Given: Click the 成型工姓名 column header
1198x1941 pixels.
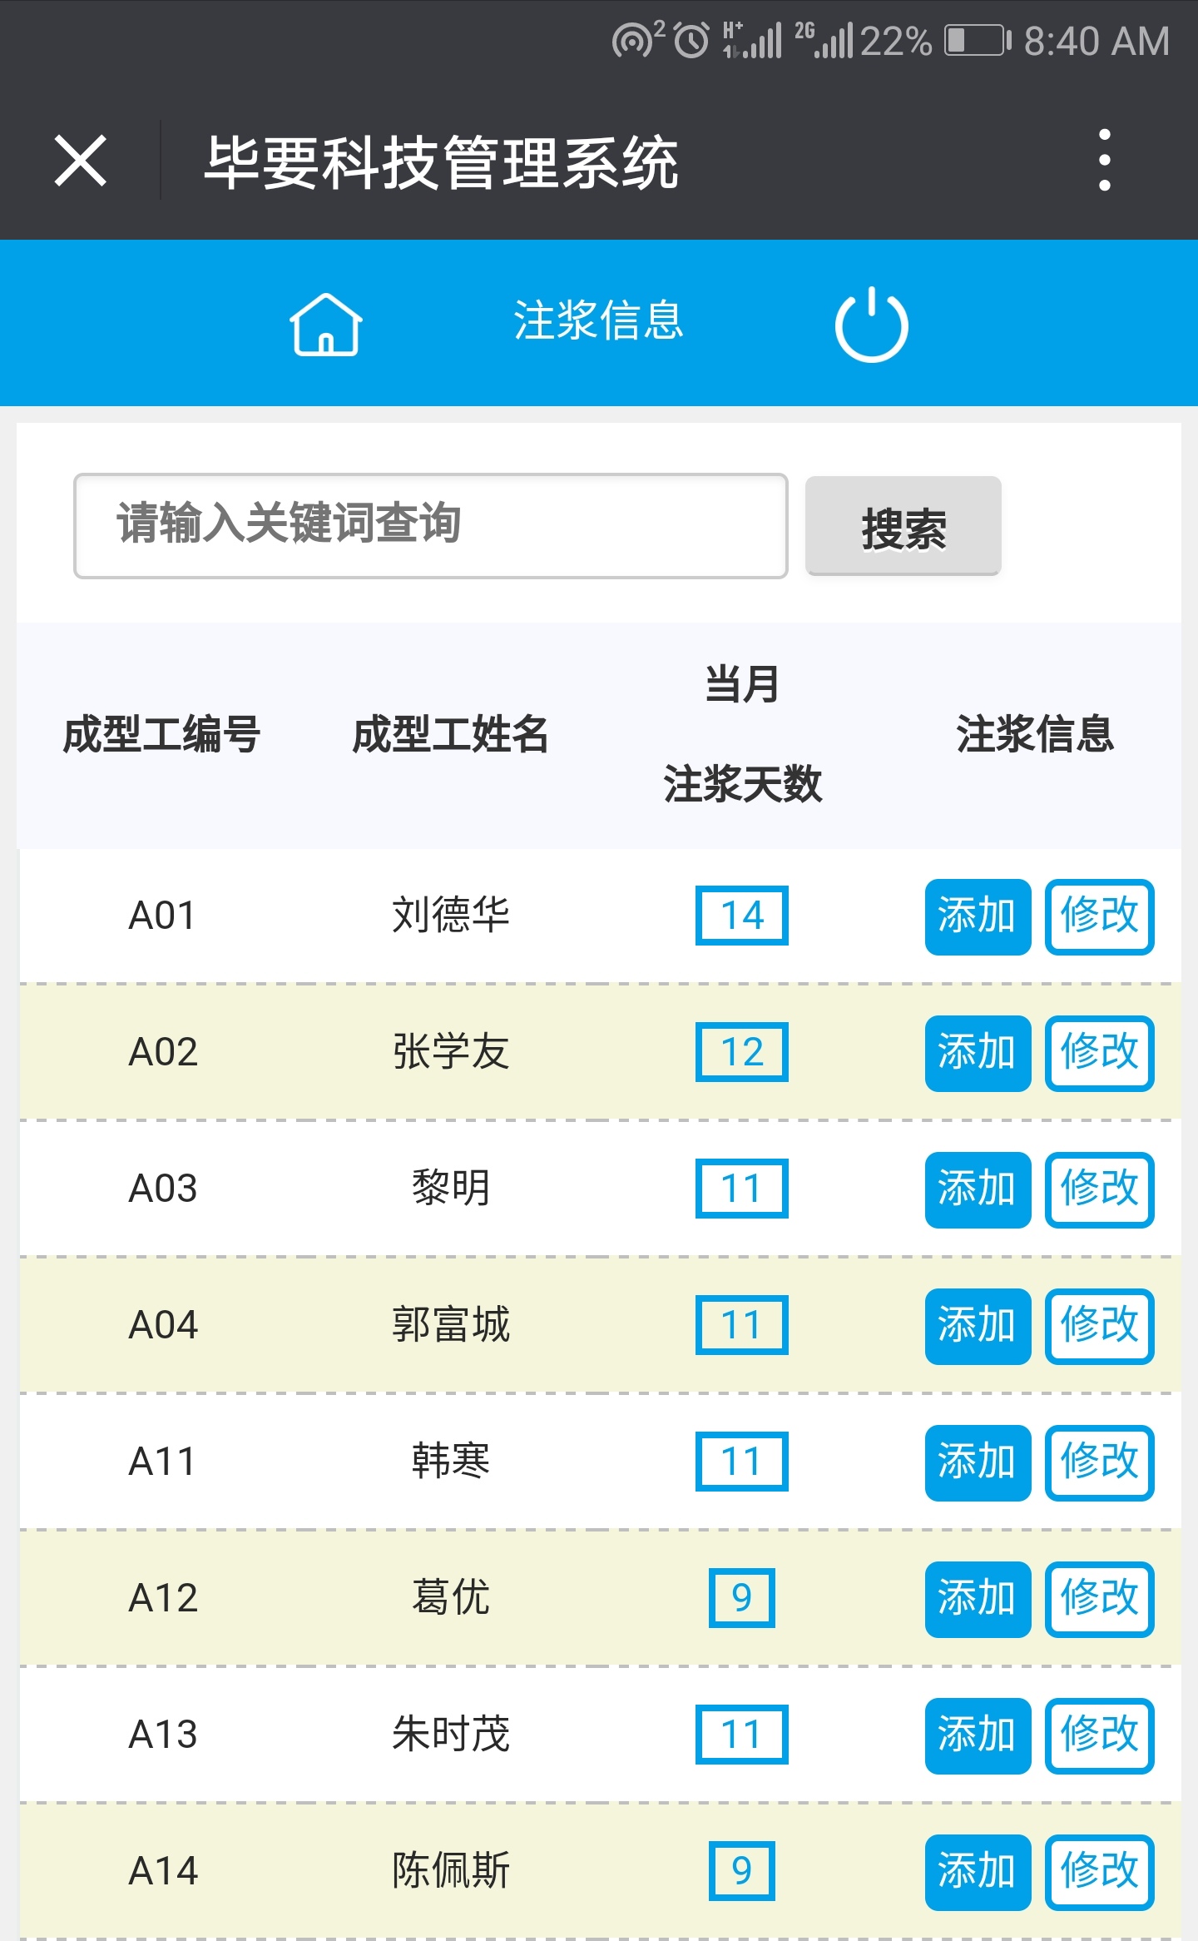Looking at the screenshot, I should (x=450, y=735).
